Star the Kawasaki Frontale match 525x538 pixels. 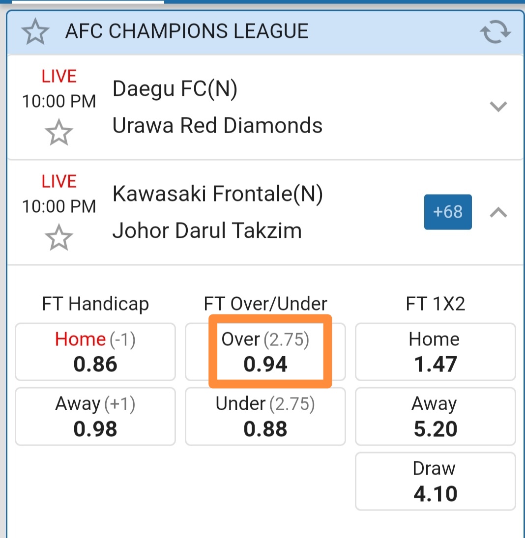click(58, 237)
